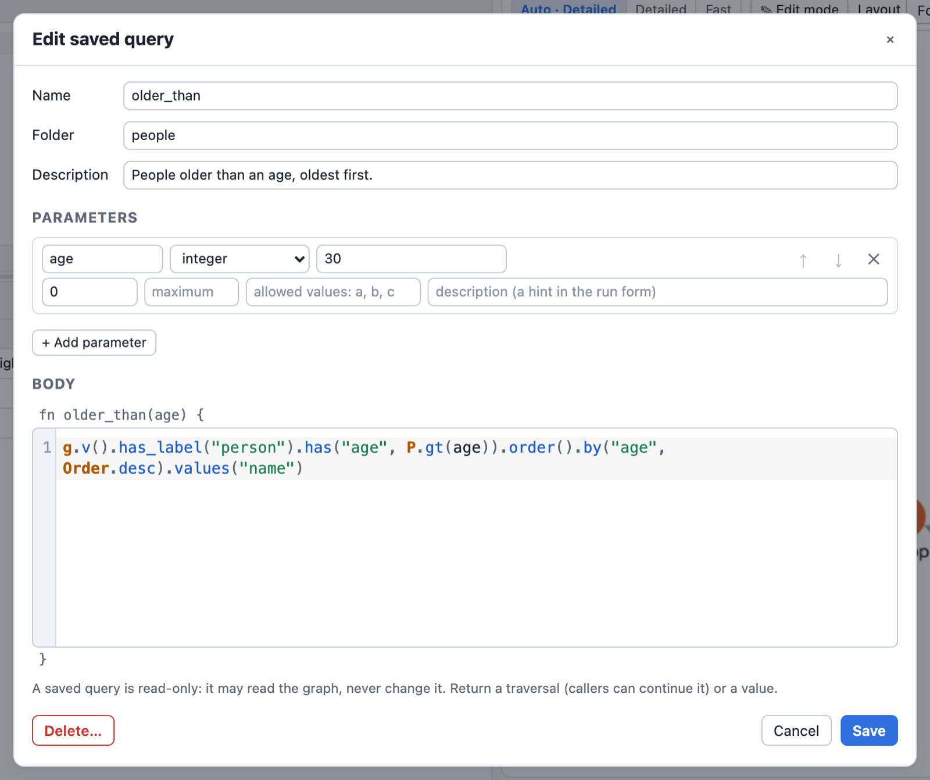Focus the Name field with older_than
Viewport: 930px width, 780px height.
tap(510, 96)
